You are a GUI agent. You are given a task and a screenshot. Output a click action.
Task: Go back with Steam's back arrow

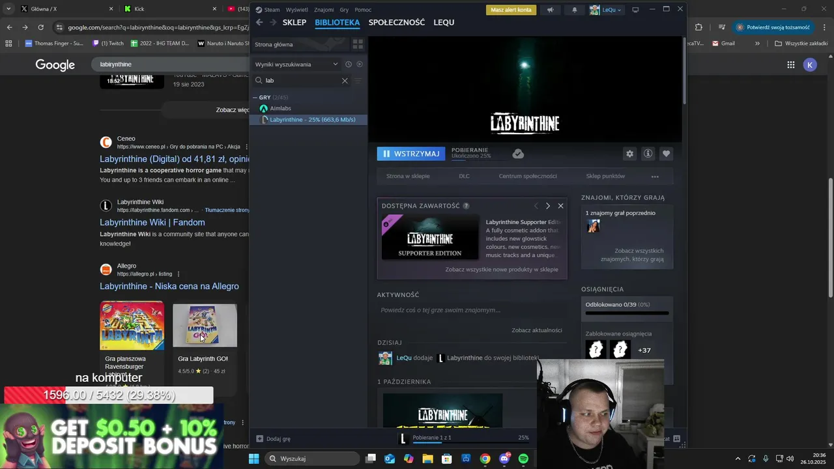click(259, 22)
